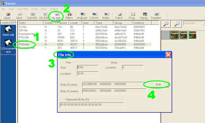Image resolution: width=205 pixels, height=123 pixels.
Task: Open the Sub Files menu
Action: point(23,9)
